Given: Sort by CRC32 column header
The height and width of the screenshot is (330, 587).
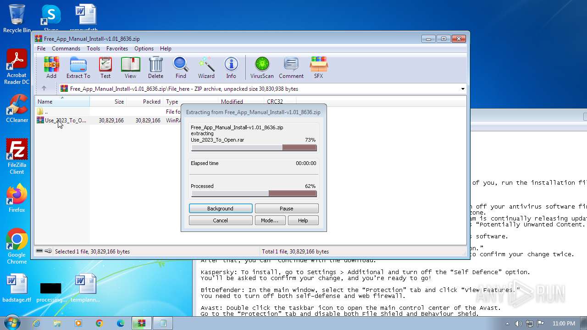Looking at the screenshot, I should [x=280, y=102].
